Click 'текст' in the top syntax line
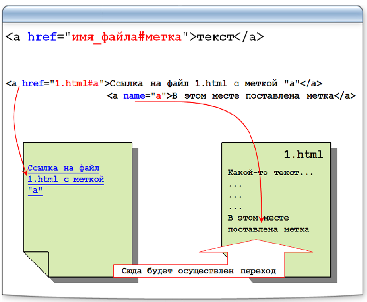This screenshot has height=302, width=367. [215, 37]
